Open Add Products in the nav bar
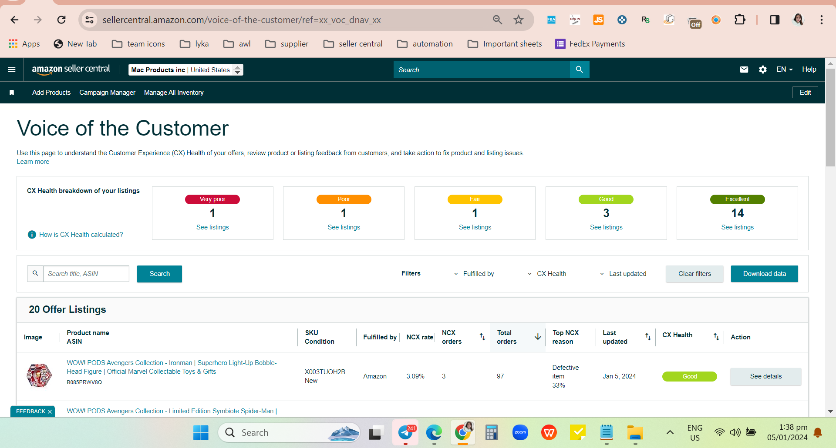This screenshot has height=448, width=836. [51, 93]
